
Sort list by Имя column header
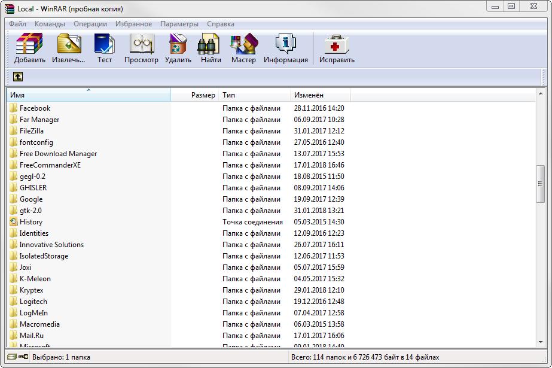89,95
